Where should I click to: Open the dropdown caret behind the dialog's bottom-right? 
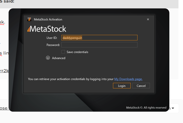pyautogui.click(x=173, y=108)
